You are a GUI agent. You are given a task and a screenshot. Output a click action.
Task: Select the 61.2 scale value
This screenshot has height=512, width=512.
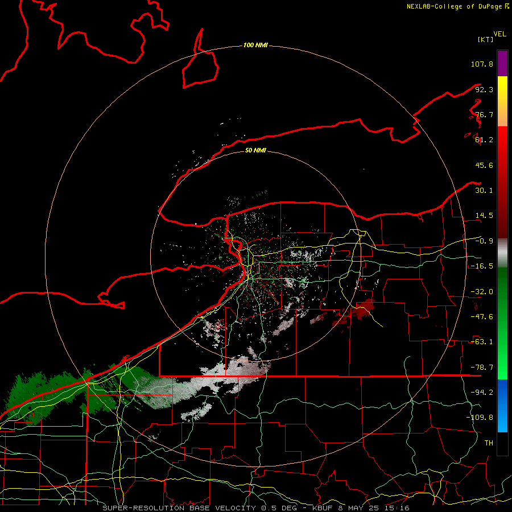coord(484,140)
